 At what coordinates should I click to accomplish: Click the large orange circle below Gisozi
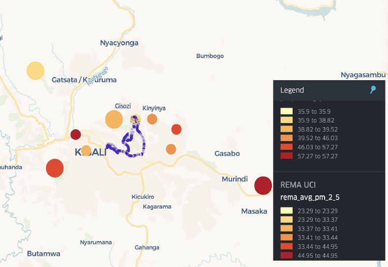pos(114,119)
